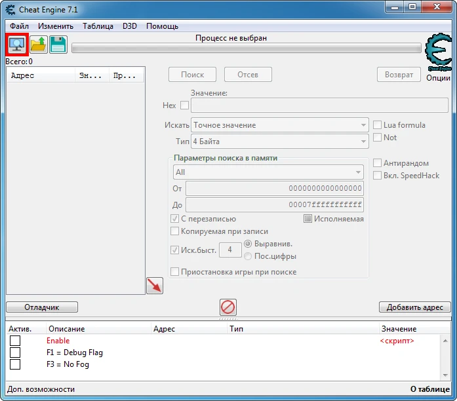
Task: Click scroll up arrow in address table
Action: coord(445,341)
